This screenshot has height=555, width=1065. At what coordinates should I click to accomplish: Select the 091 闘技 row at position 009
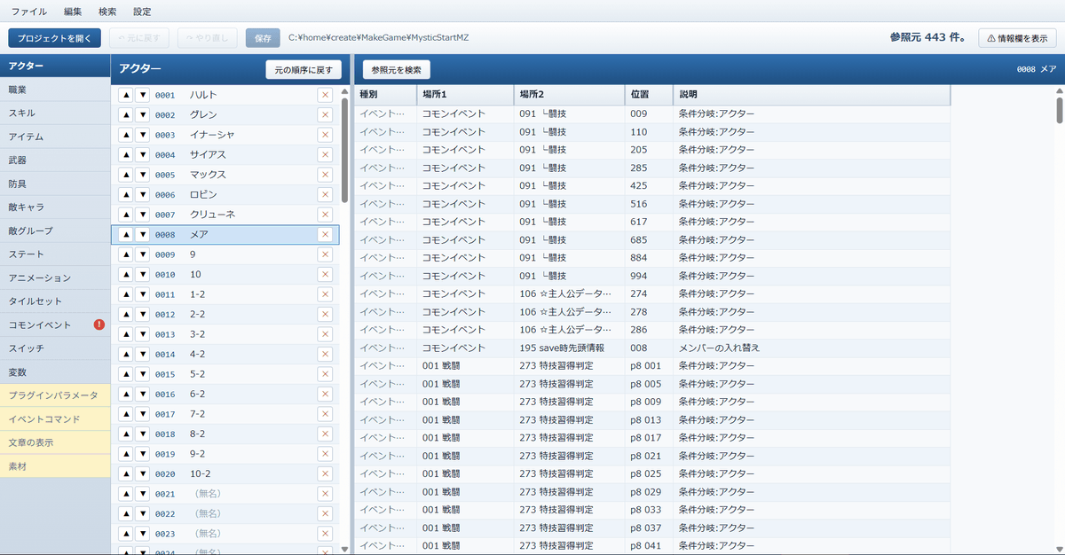pyautogui.click(x=652, y=113)
